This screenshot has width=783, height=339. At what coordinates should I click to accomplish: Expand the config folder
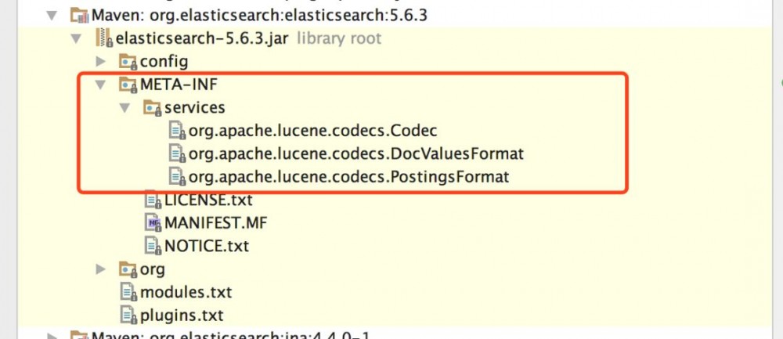click(100, 61)
